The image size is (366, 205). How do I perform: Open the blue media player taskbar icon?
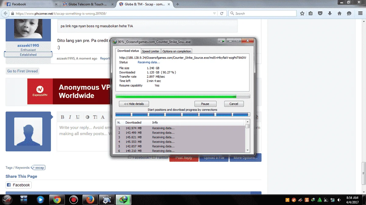pos(40,200)
